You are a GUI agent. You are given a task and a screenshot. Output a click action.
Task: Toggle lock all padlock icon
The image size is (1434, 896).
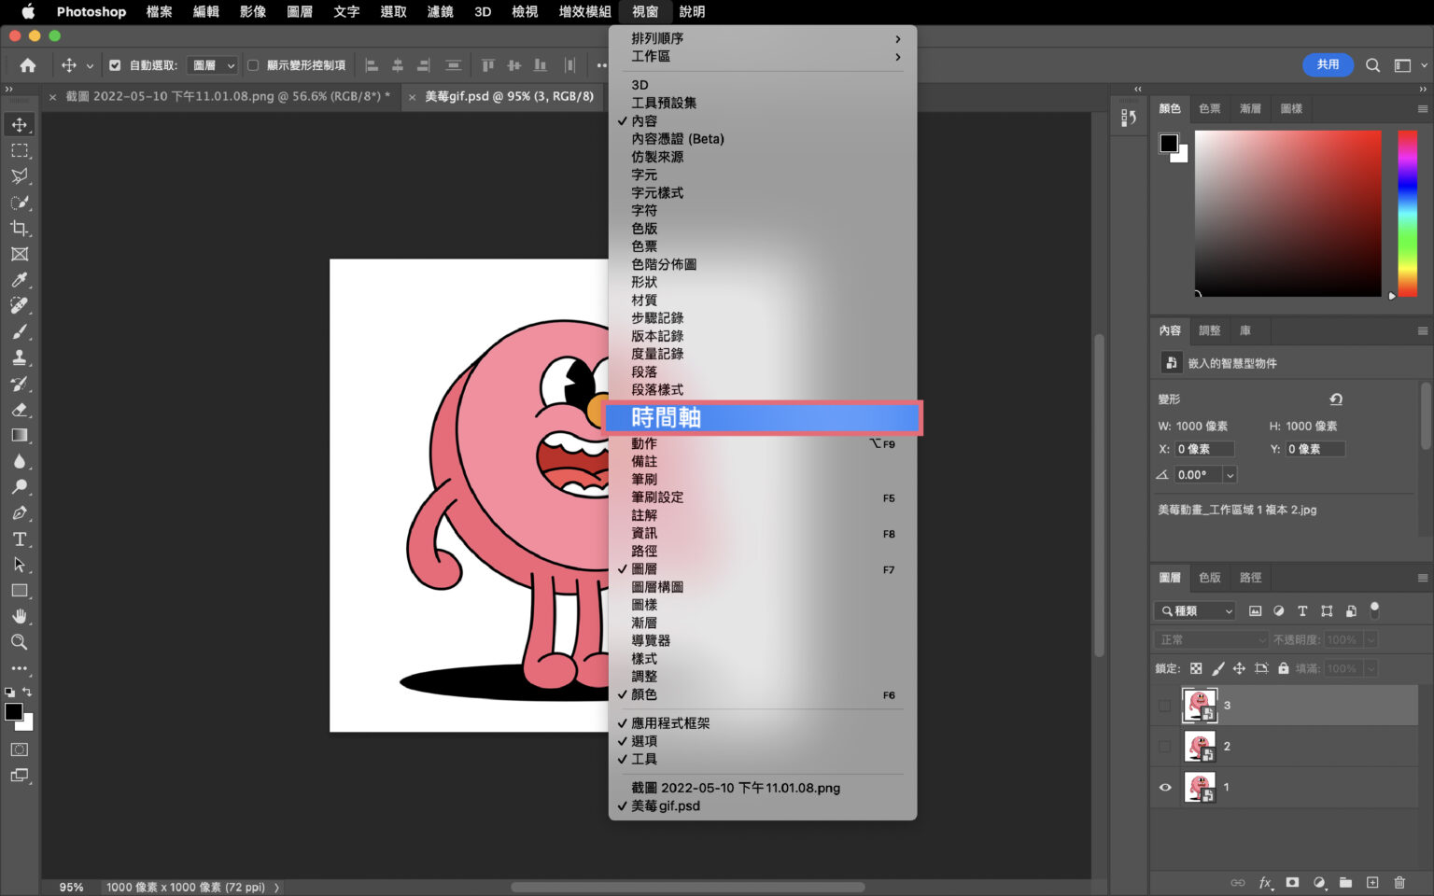click(1284, 668)
